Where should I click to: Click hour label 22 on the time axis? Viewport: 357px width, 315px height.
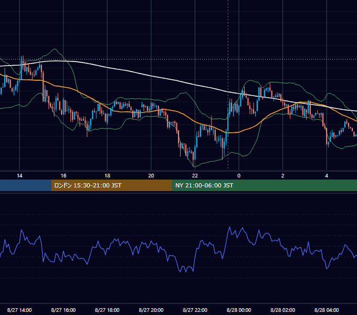(195, 176)
